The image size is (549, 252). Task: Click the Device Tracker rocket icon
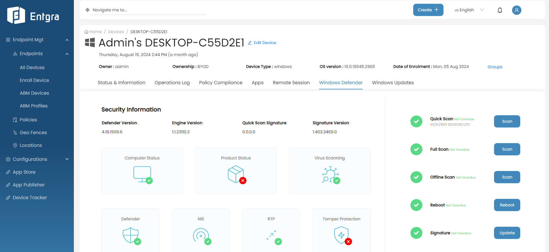(8, 198)
